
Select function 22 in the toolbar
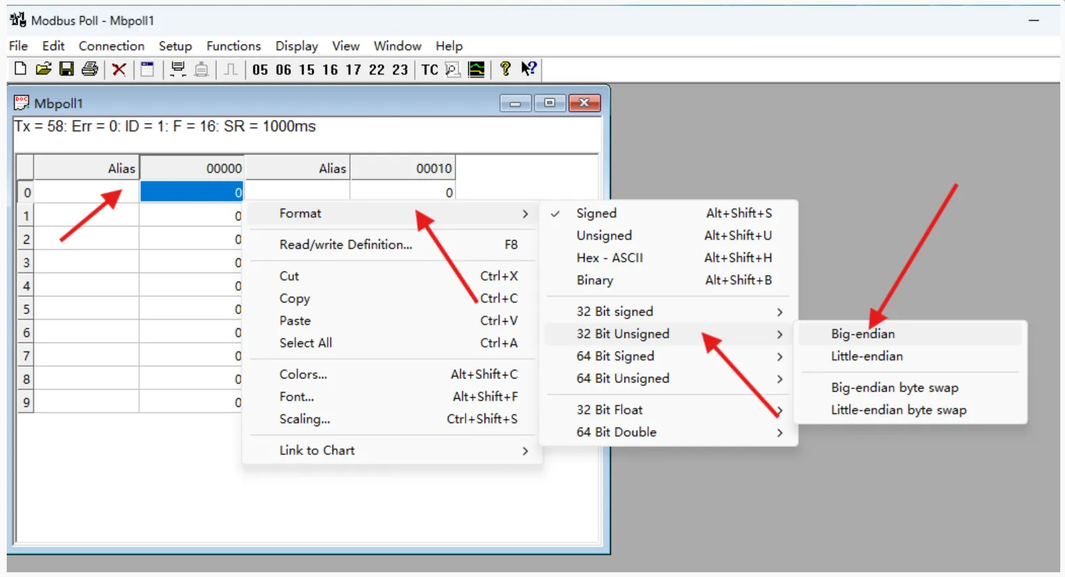pos(376,70)
